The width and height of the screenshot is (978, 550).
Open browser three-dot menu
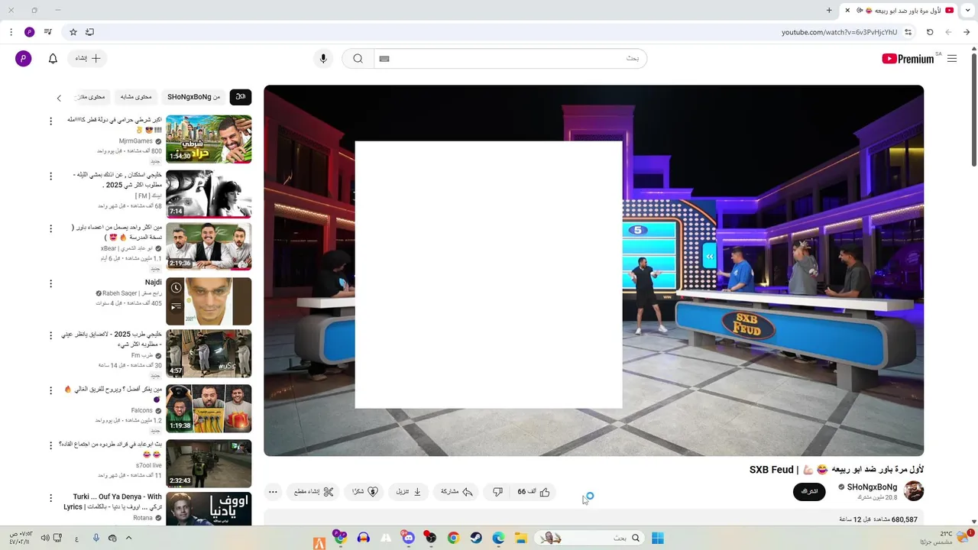(x=11, y=32)
